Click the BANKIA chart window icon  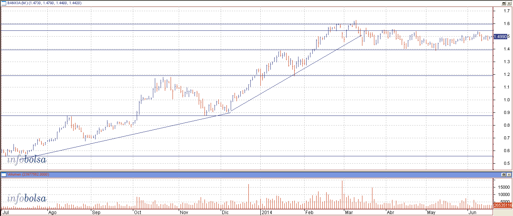click(x=3, y=3)
